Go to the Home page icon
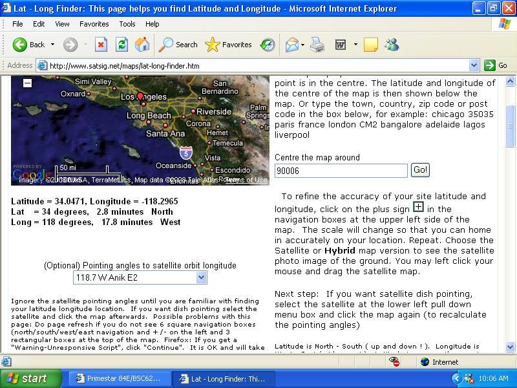 click(142, 45)
